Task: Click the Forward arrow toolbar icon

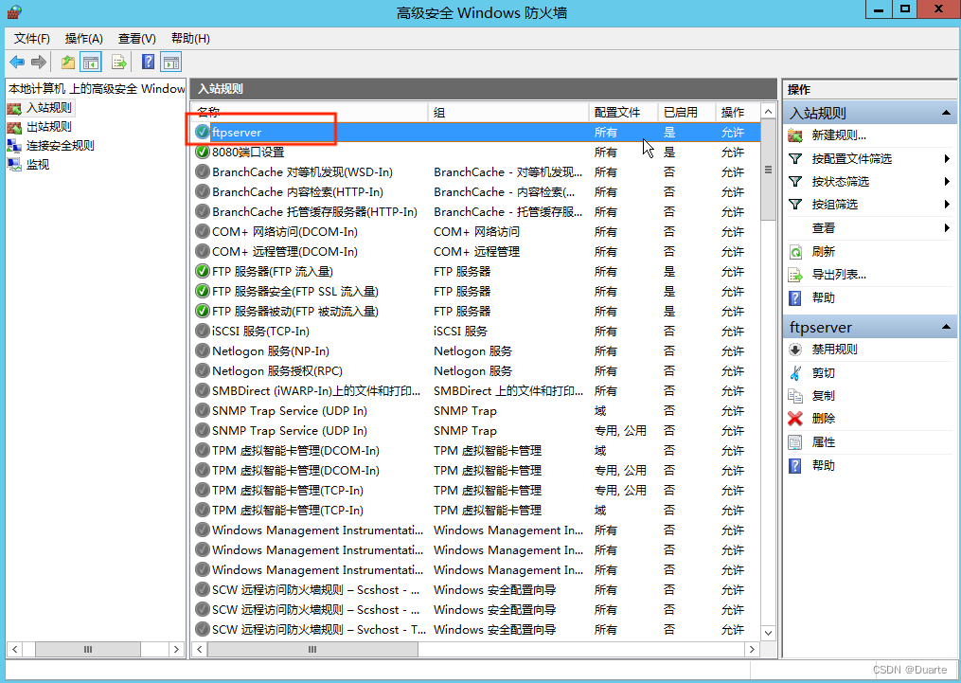Action: coord(39,62)
